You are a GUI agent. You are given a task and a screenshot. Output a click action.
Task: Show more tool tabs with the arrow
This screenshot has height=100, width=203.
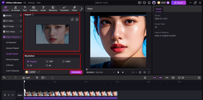81,9
